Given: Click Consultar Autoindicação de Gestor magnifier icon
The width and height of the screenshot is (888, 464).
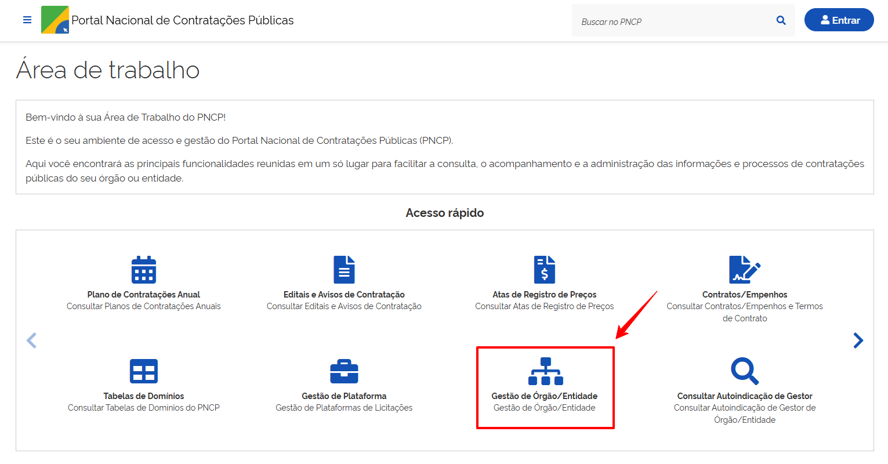Looking at the screenshot, I should point(744,371).
